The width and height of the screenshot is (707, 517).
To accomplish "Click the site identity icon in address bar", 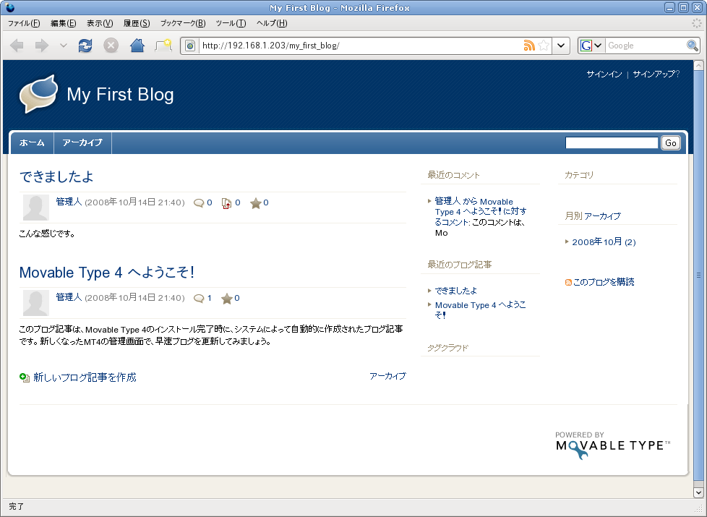I will [190, 46].
